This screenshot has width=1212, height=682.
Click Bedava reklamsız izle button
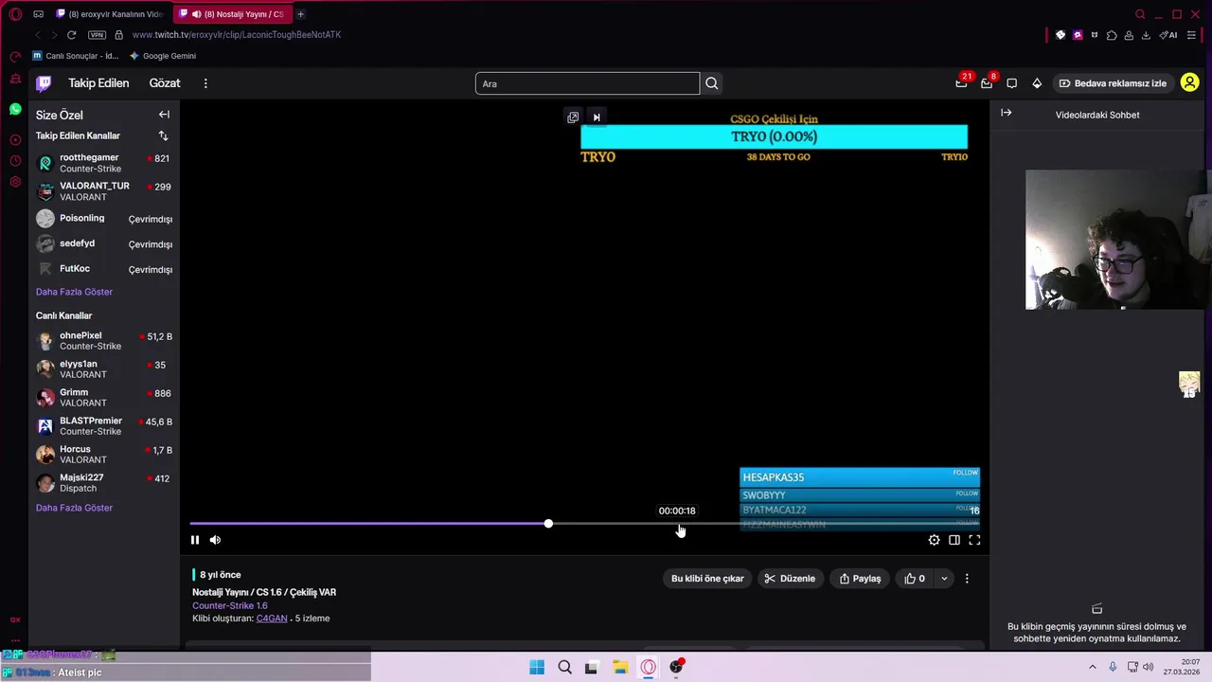(x=1113, y=83)
